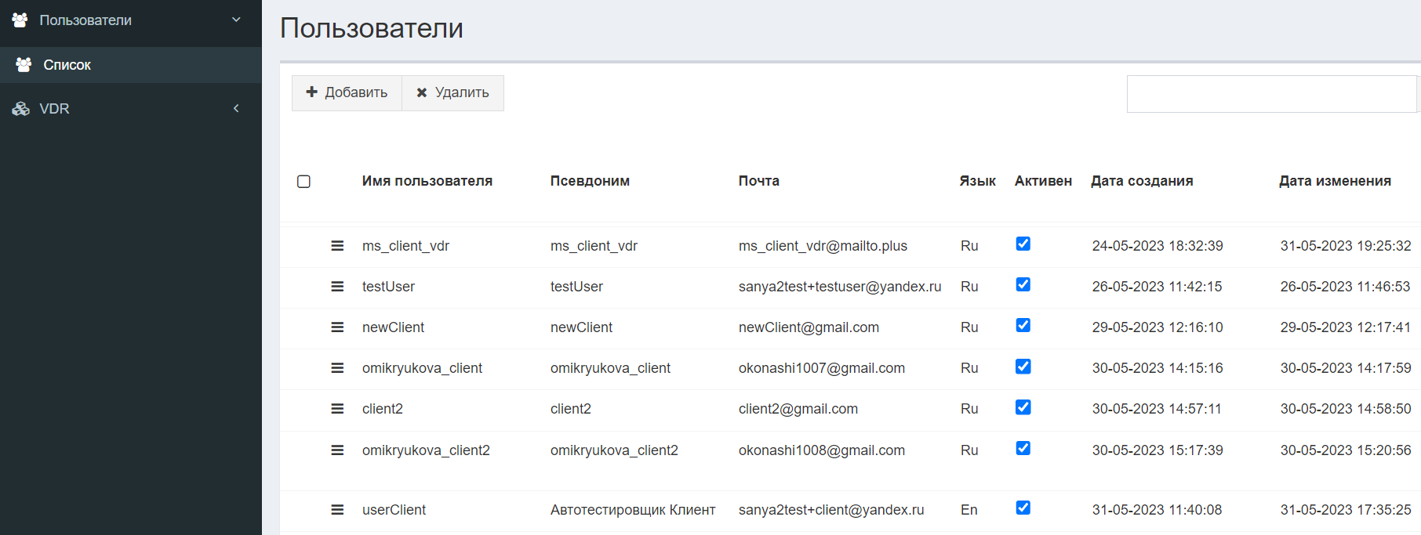Click the row icon beside omikryukova_client2

click(337, 450)
